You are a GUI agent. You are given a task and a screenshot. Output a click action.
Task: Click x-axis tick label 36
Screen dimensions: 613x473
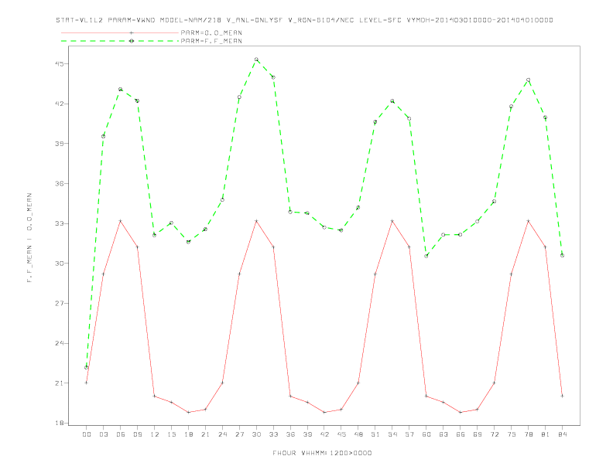(290, 434)
